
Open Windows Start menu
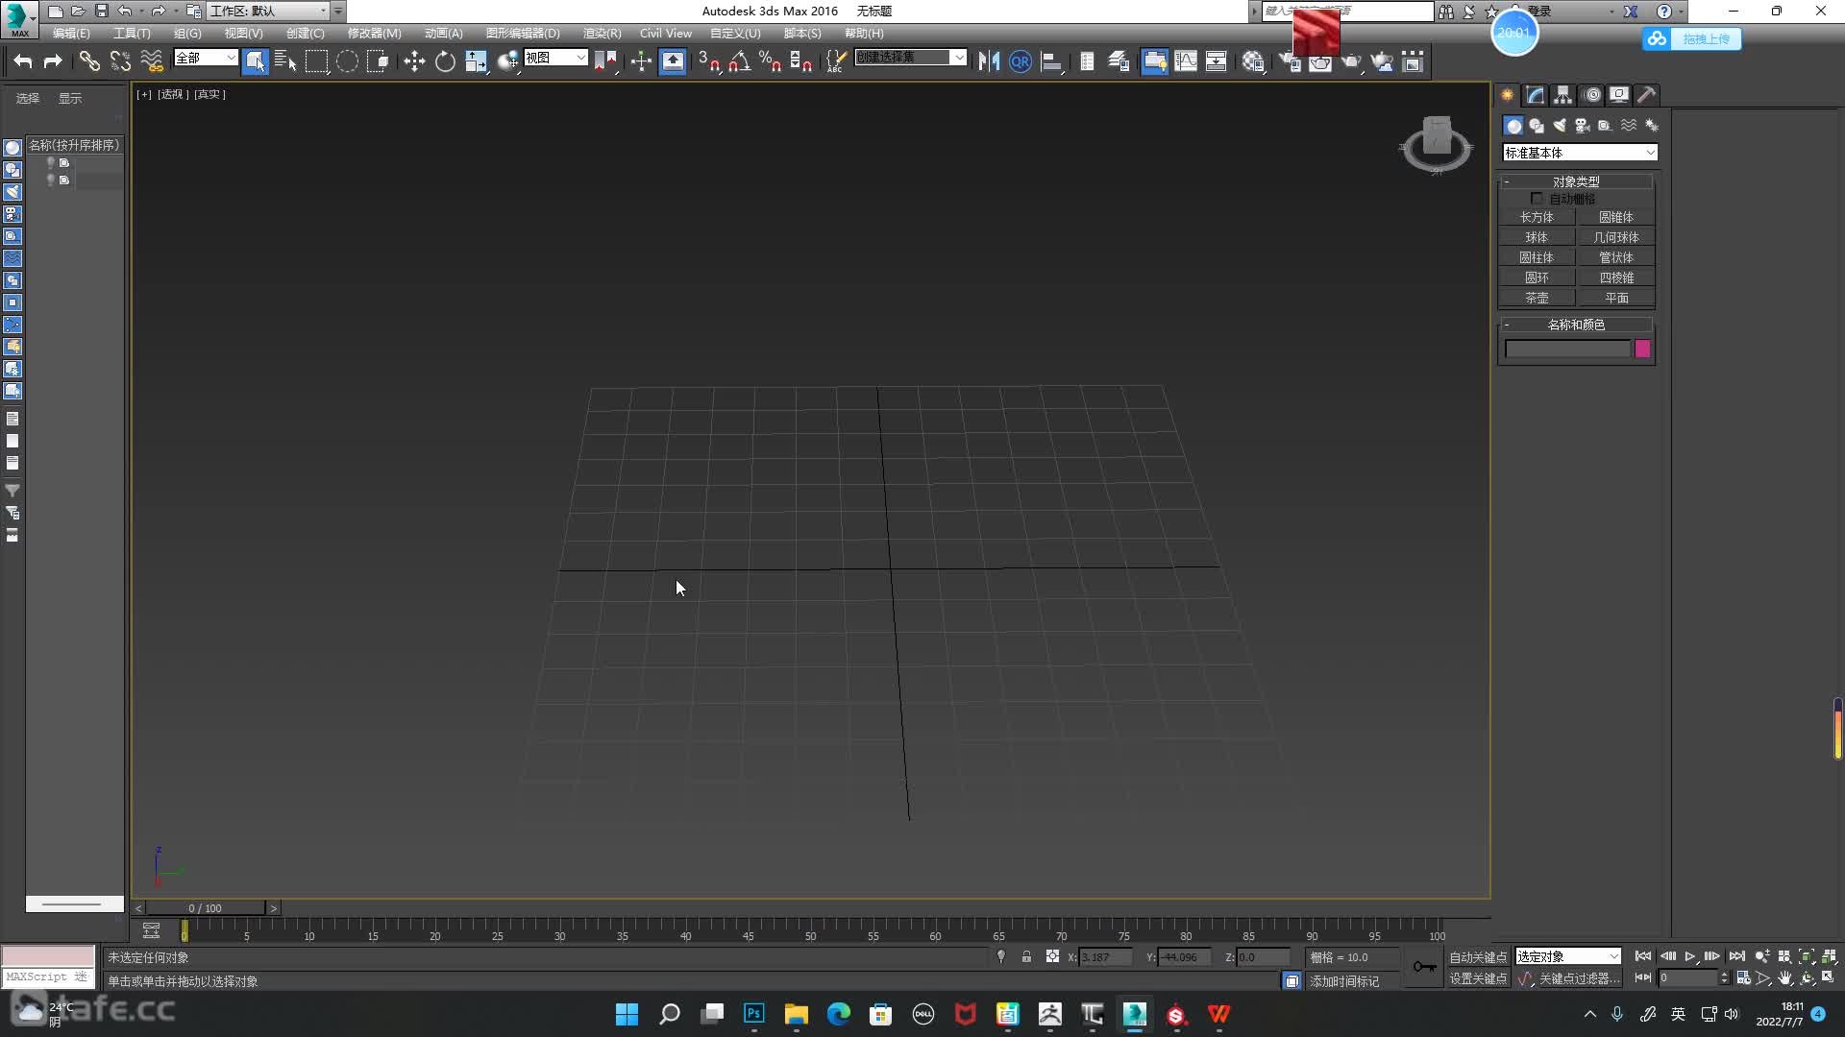(627, 1014)
